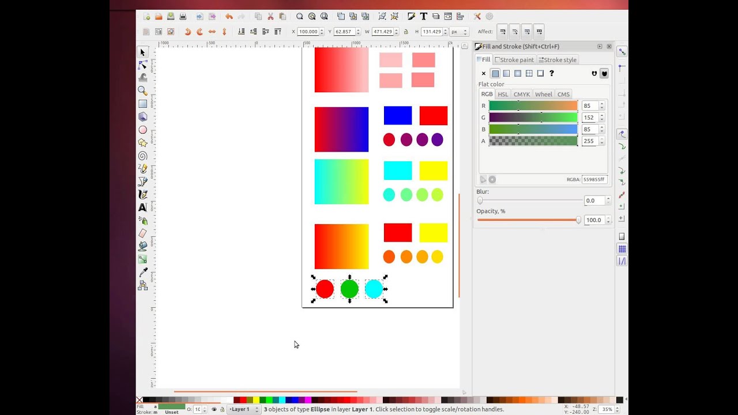Set fill to No paint (X)
This screenshot has height=415, width=738.
point(484,73)
